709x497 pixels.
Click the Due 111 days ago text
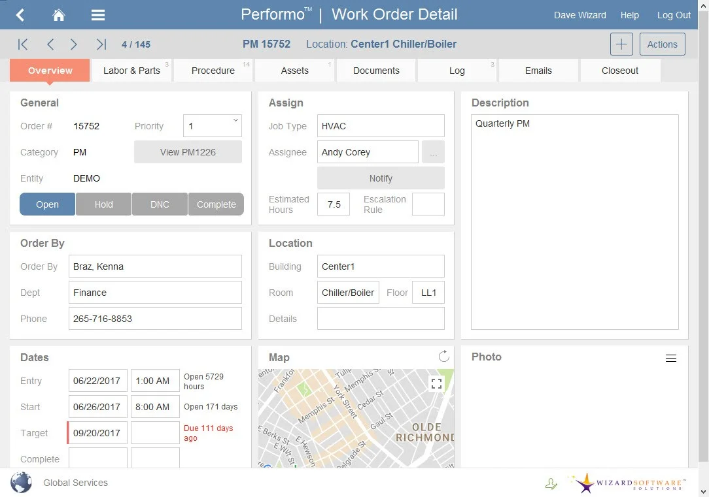(208, 433)
